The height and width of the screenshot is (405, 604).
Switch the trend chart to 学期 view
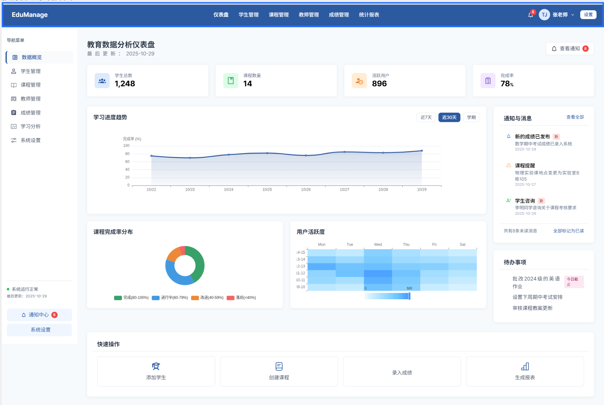(471, 117)
